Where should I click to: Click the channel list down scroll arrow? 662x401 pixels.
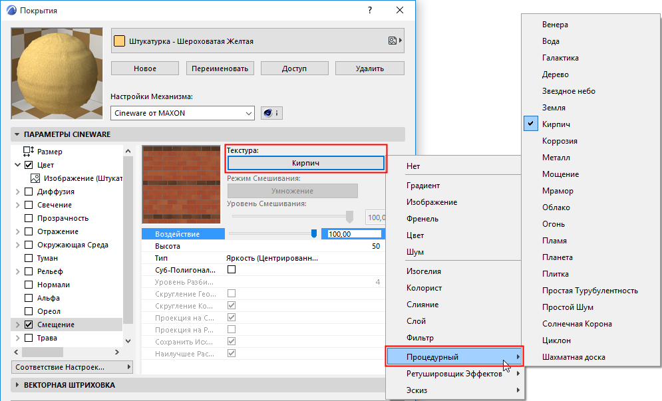tap(128, 341)
